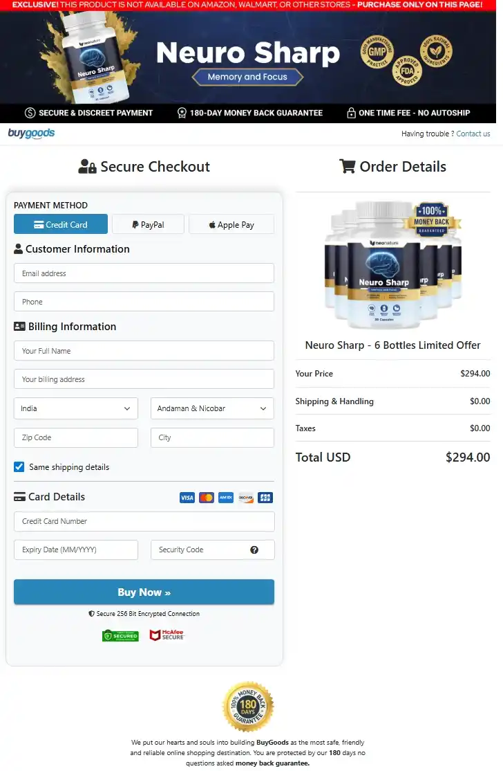The image size is (503, 771).
Task: Click the Norton Secured badge
Action: tap(120, 635)
